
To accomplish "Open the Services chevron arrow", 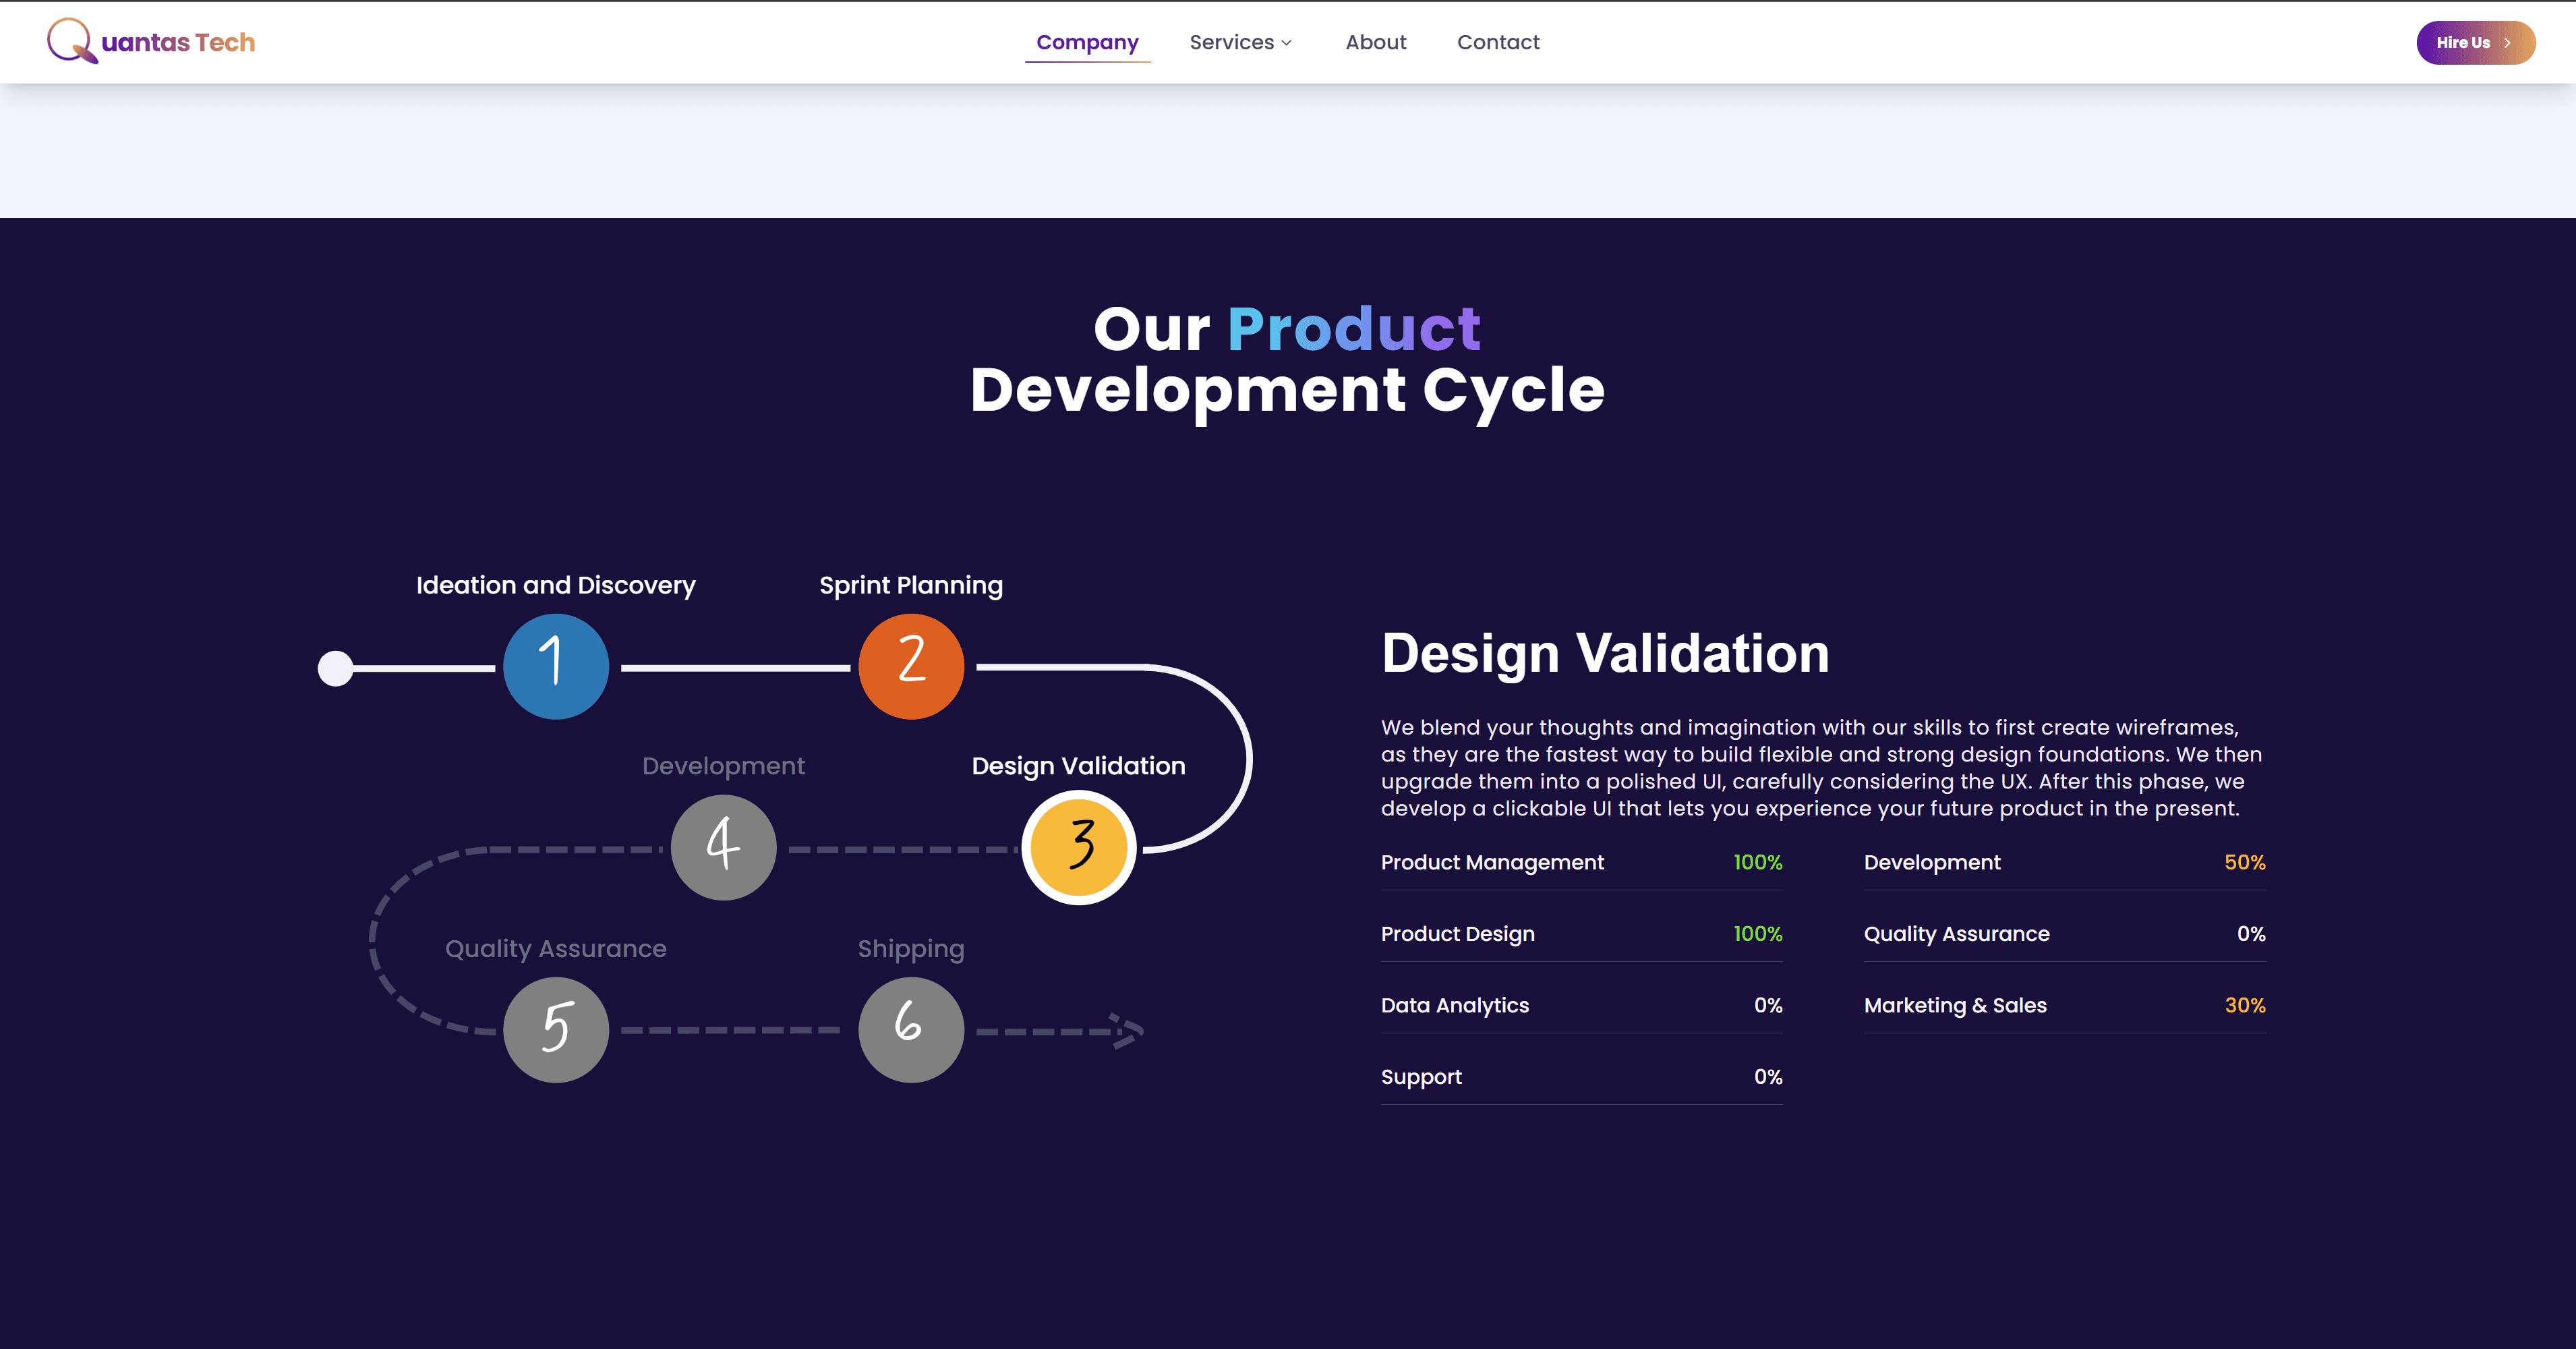I will tap(1286, 44).
